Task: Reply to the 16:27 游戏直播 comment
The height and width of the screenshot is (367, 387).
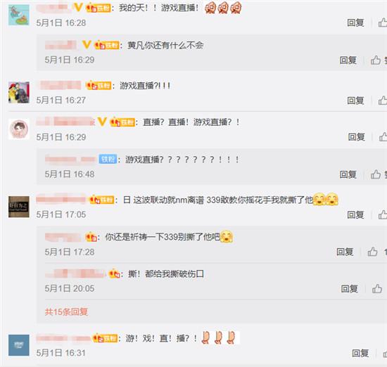Action: point(355,101)
